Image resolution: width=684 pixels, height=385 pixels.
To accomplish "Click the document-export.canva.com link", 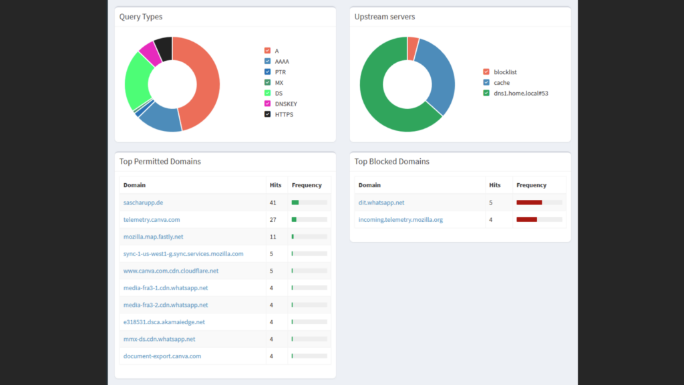I will click(162, 356).
